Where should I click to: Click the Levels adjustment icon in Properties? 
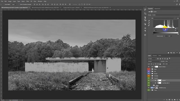(x=149, y=12)
